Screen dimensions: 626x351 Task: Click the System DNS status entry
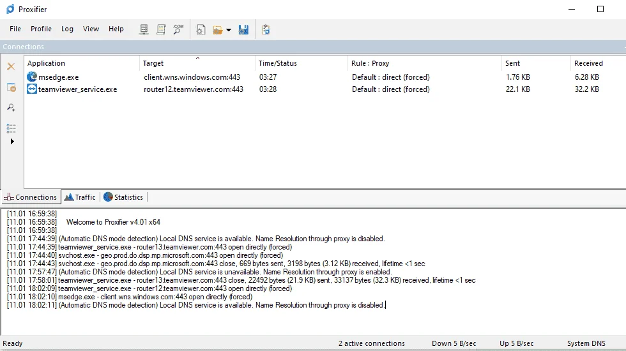586,343
